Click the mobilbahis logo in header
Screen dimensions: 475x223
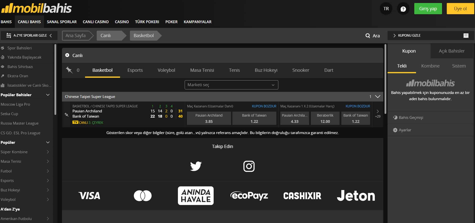point(36,8)
